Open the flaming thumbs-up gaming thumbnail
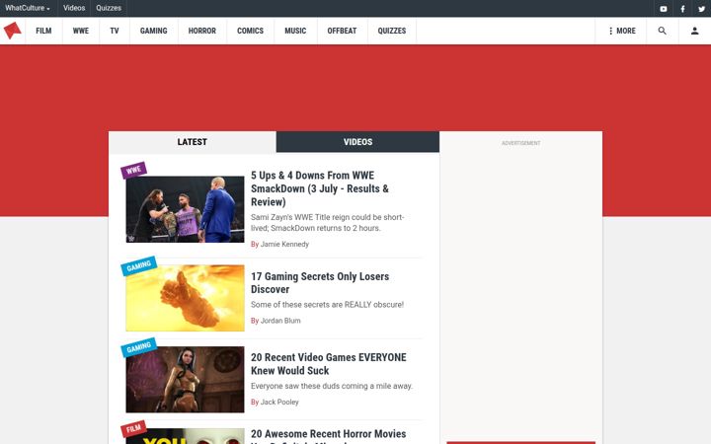711x444 pixels. click(x=185, y=298)
